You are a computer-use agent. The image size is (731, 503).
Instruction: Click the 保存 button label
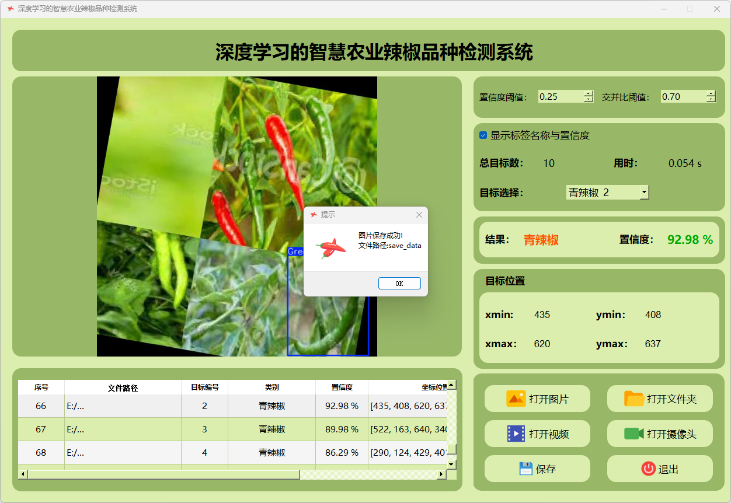546,469
